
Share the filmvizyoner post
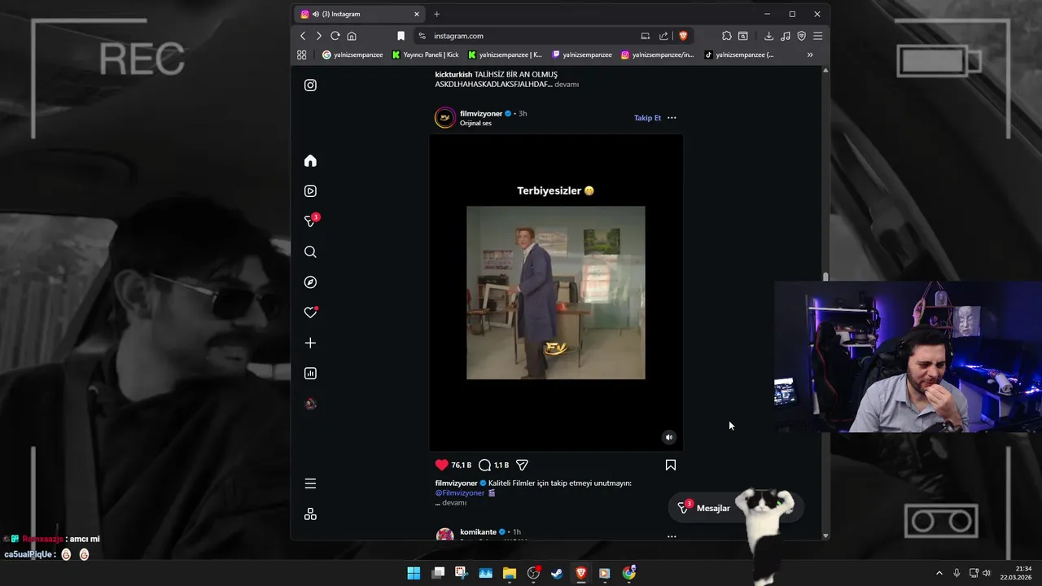pos(522,465)
